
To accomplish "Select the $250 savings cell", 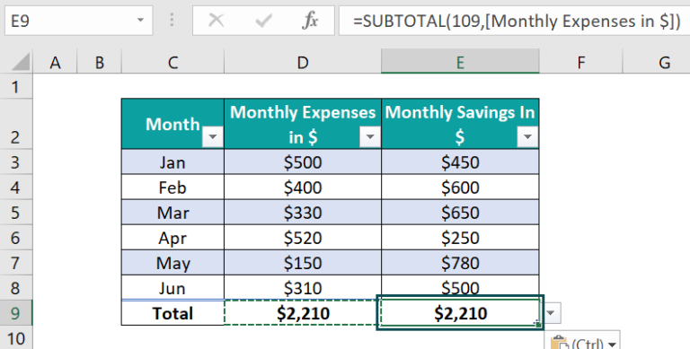I will (x=460, y=238).
